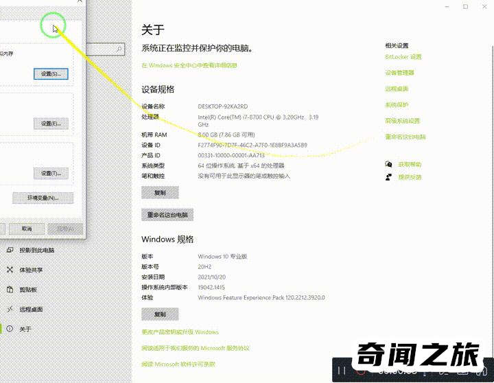This screenshot has height=383, width=494.
Task: Click the 重命名这台电脑 button below 设备规格
Action: 167,215
